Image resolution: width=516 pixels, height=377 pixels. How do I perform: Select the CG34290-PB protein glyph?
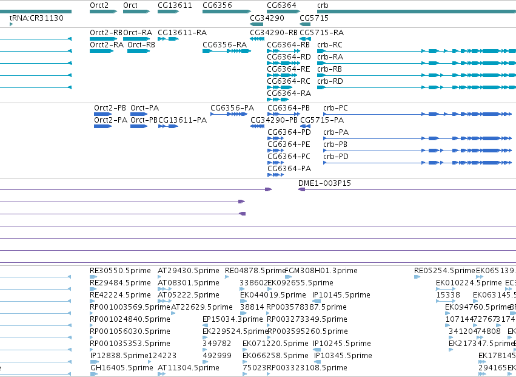coord(257,126)
